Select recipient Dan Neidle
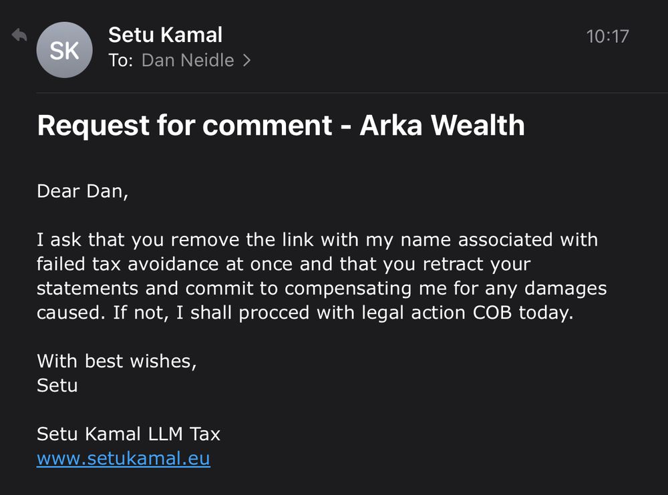The image size is (668, 495). tap(188, 61)
